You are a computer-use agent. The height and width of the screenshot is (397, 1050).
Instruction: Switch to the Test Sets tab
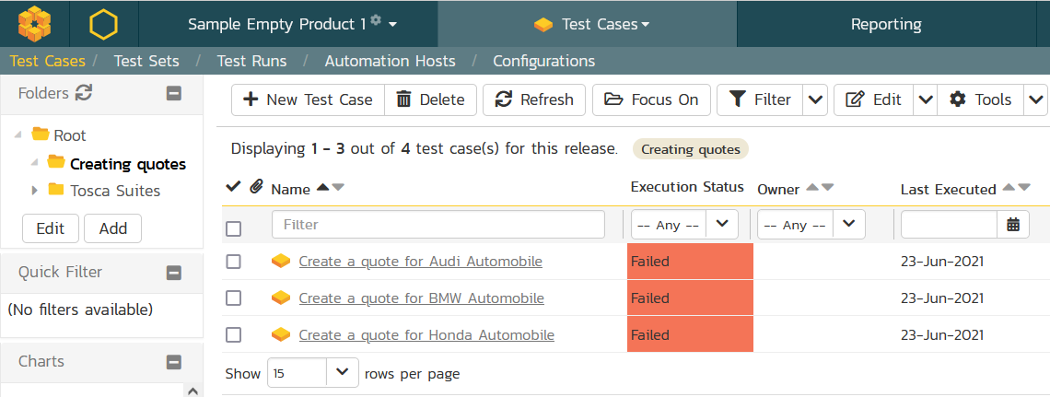coord(146,61)
